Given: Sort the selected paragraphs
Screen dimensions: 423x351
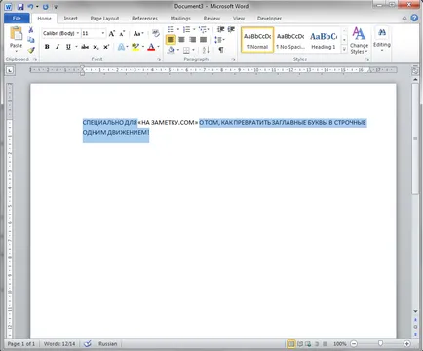Looking at the screenshot, I should click(x=206, y=50).
